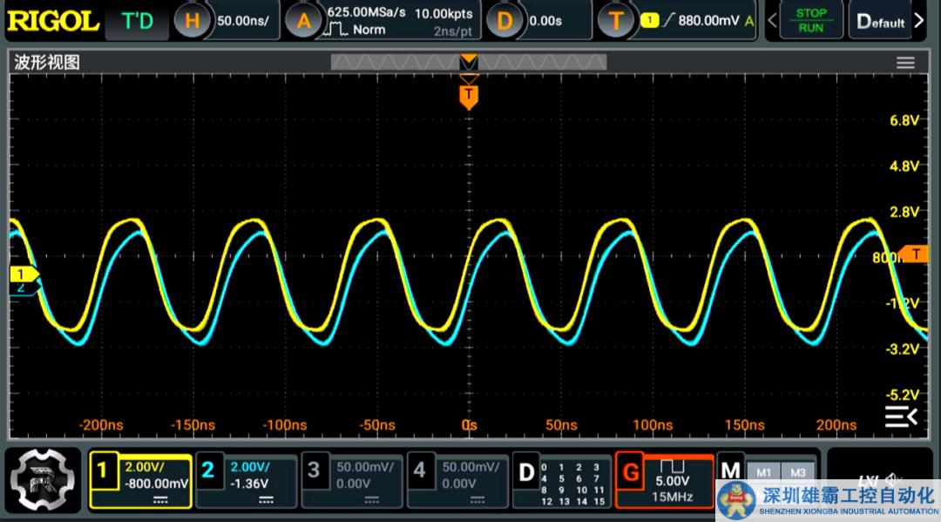This screenshot has height=522, width=941.
Task: Expand the side panel arrow on waveform right edge
Action: (x=901, y=417)
